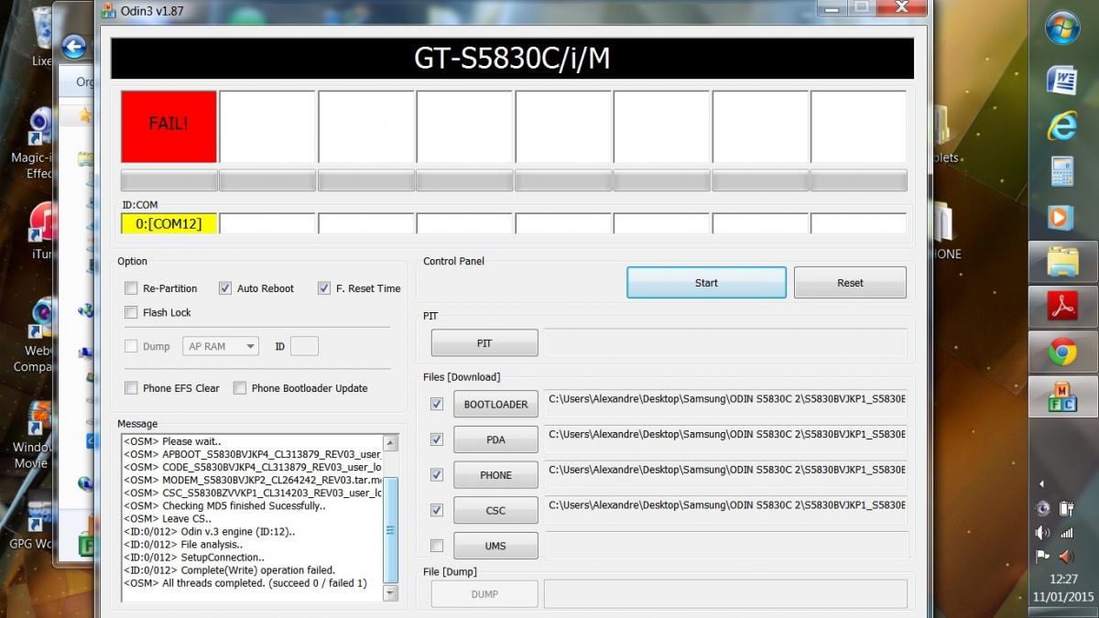Click the ID input field beside Dump
1099x618 pixels.
(304, 346)
